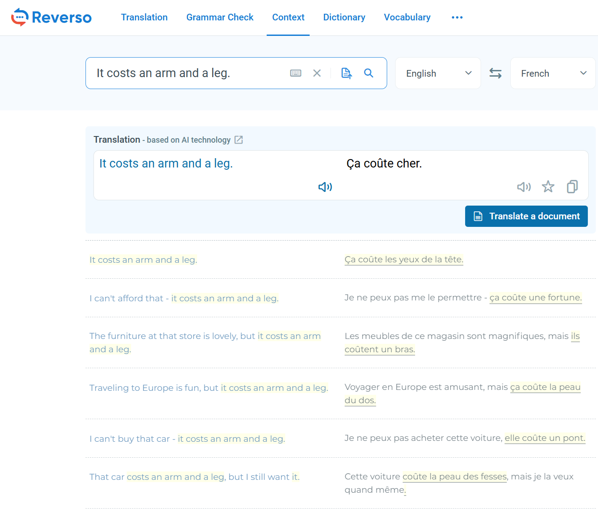Click the Reverso logo
This screenshot has width=598, height=510.
pos(51,17)
